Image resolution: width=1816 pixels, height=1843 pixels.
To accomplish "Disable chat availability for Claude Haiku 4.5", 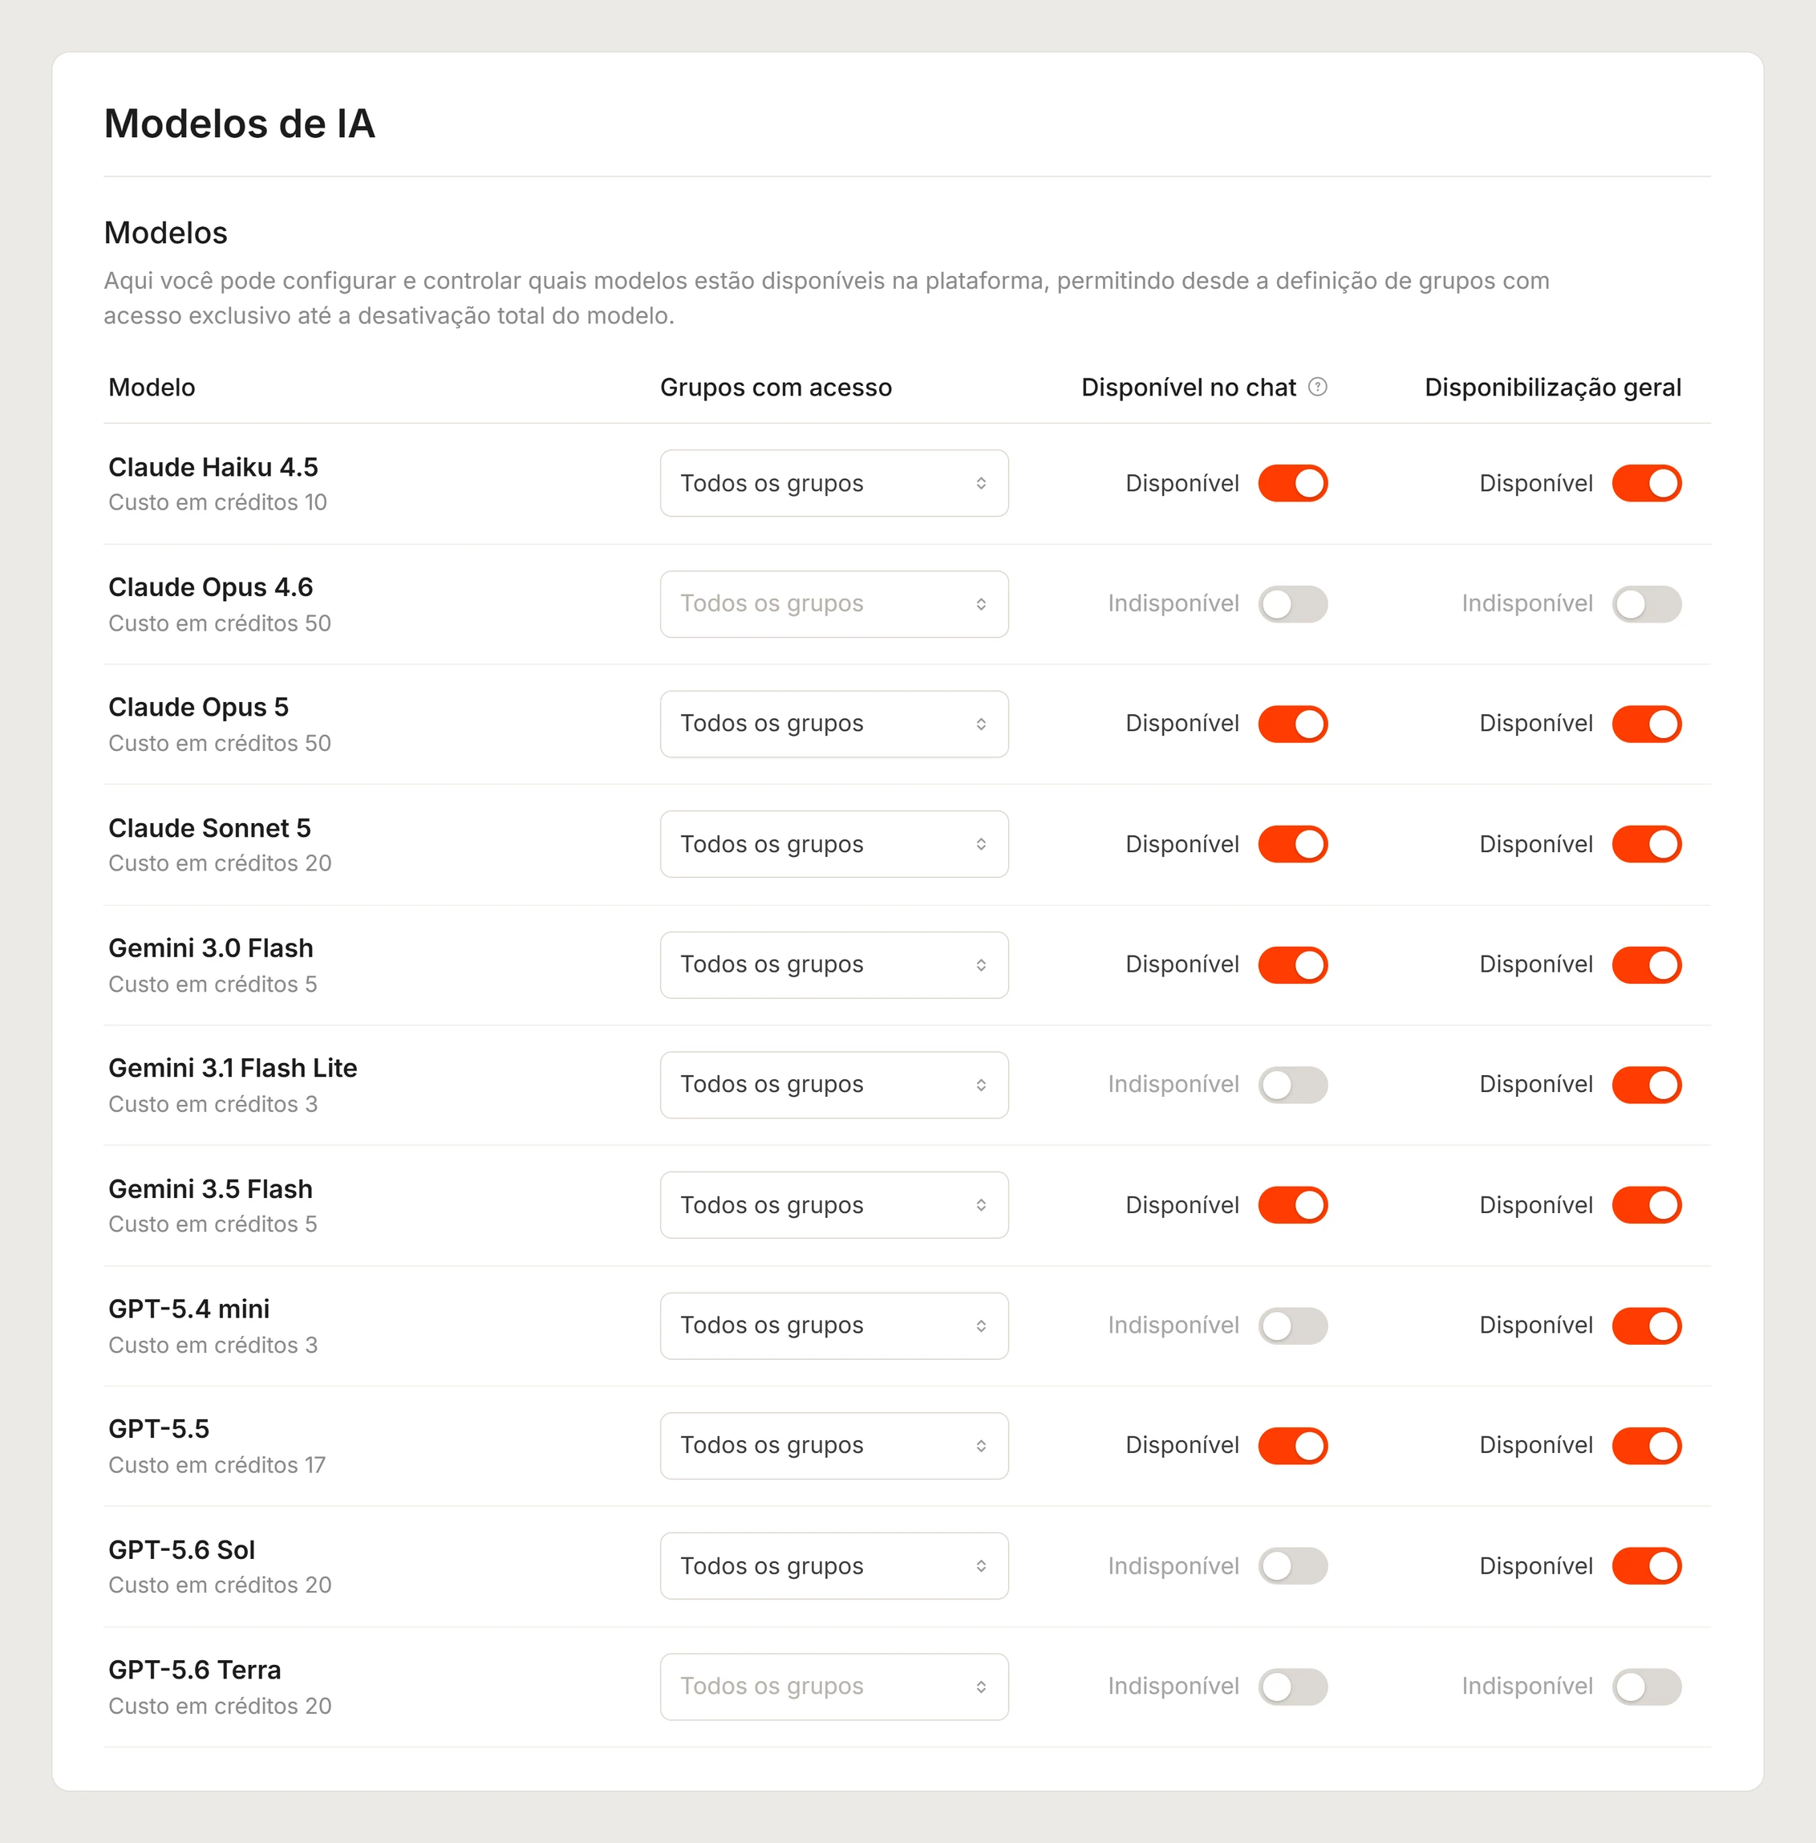I will [1292, 484].
